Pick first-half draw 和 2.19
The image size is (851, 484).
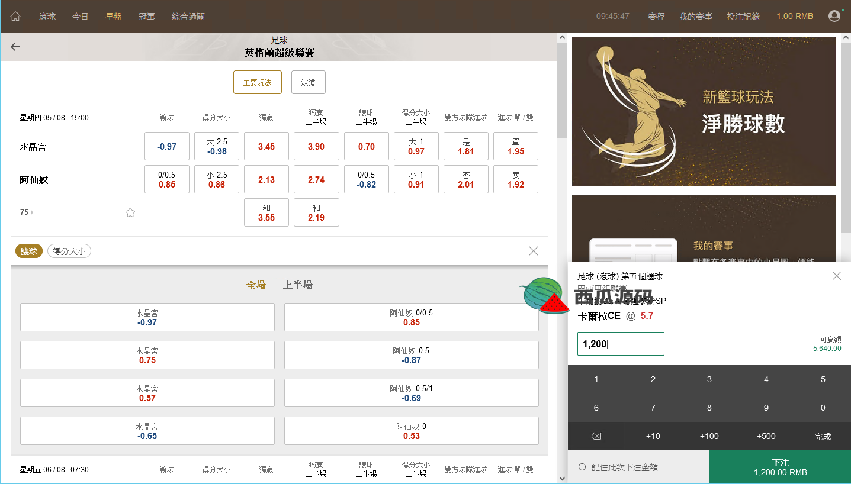316,212
